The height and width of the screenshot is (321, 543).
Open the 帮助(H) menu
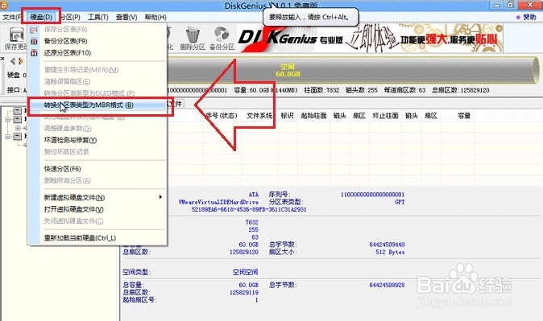(155, 17)
